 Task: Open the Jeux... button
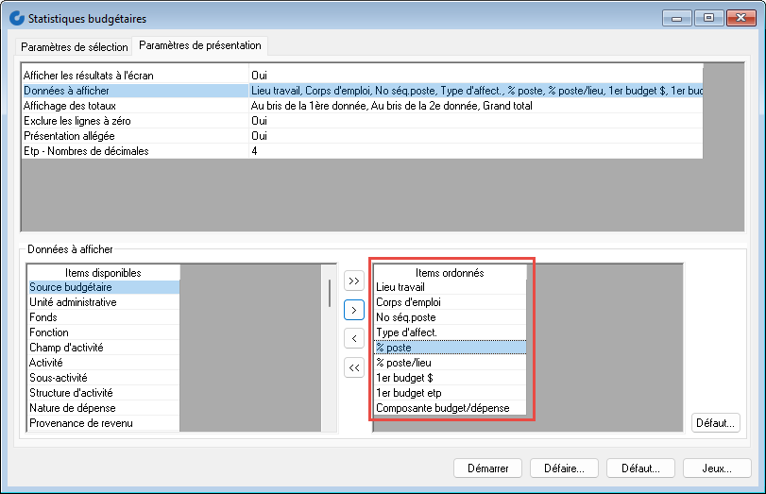tap(717, 468)
